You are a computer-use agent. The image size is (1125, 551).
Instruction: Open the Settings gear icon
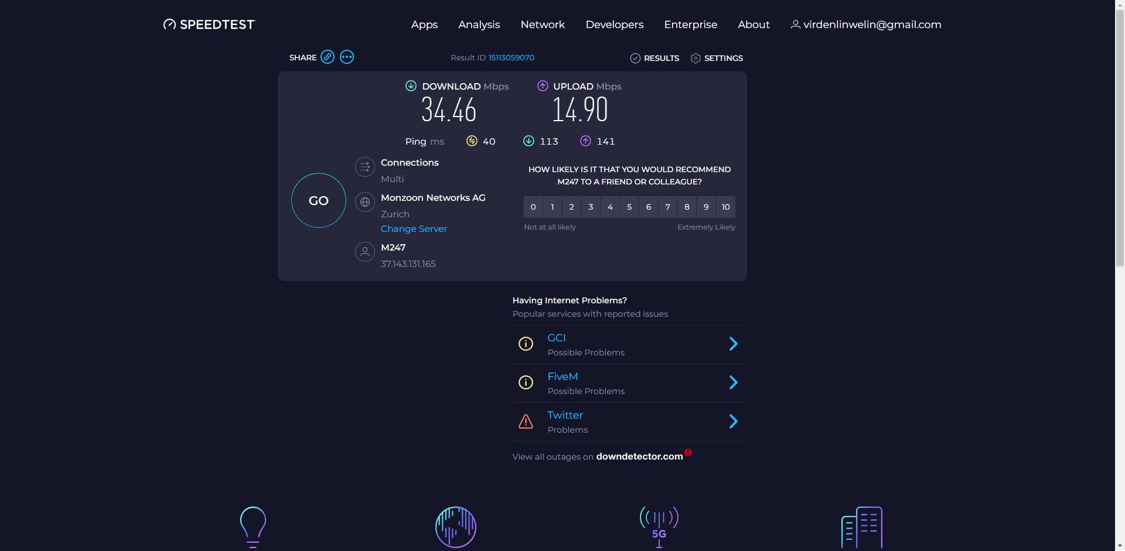[696, 58]
